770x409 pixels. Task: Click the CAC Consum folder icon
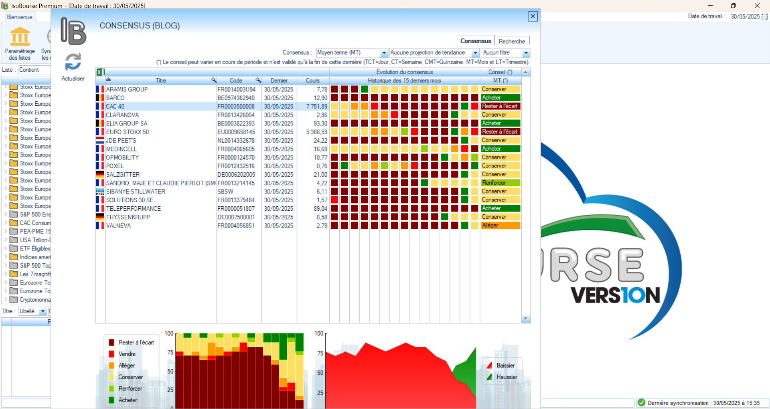coord(14,223)
